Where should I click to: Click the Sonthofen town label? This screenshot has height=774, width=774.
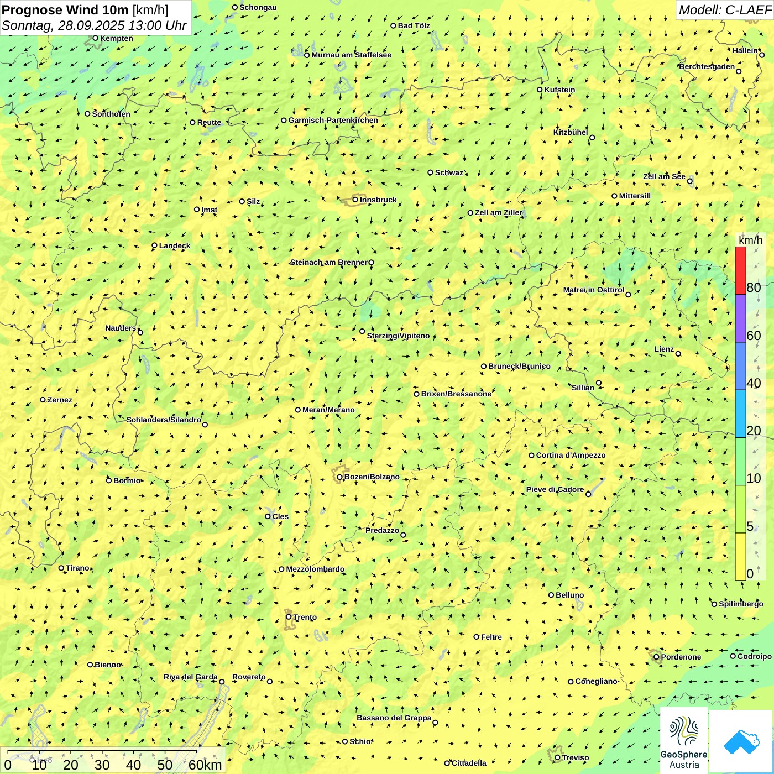111,114
